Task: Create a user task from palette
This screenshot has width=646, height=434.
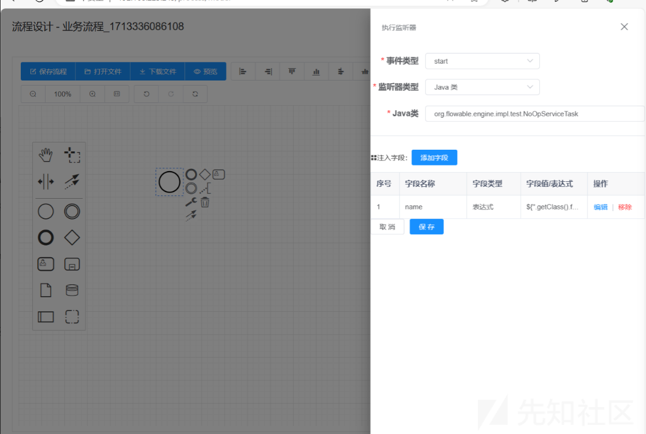Action: click(x=46, y=264)
